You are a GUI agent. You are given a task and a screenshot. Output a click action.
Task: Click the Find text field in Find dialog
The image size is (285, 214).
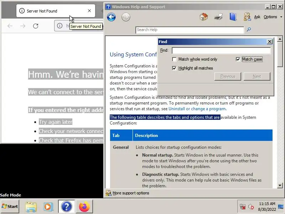pos(221,50)
